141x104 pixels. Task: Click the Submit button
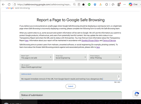point(70,86)
